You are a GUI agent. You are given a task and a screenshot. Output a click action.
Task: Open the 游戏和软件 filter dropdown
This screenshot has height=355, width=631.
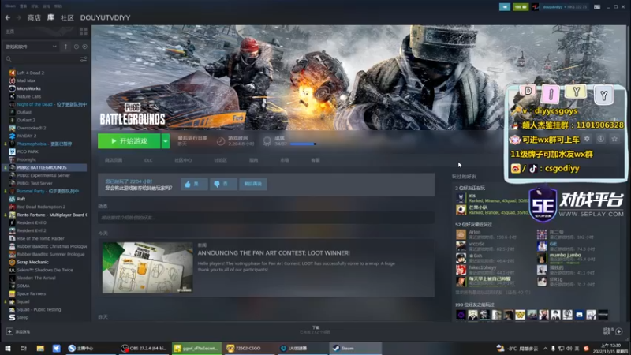[31, 47]
